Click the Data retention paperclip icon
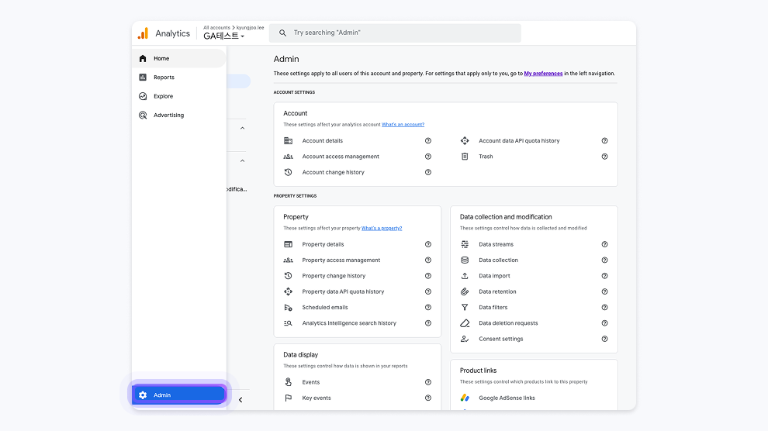Screen dimensions: 768x431 pos(465,291)
